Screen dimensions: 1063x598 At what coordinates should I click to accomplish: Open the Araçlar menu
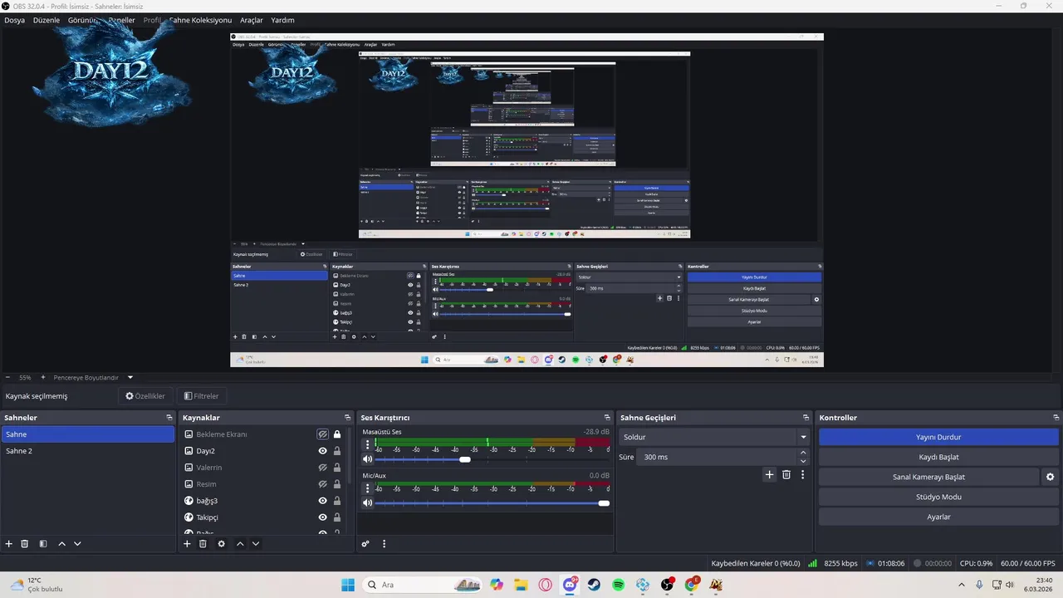tap(252, 20)
